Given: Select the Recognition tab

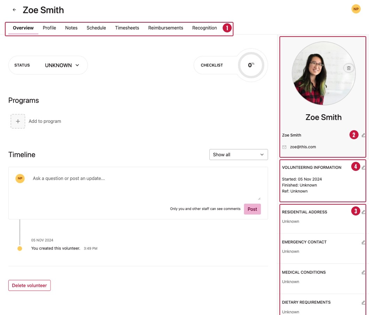Looking at the screenshot, I should coord(205,28).
